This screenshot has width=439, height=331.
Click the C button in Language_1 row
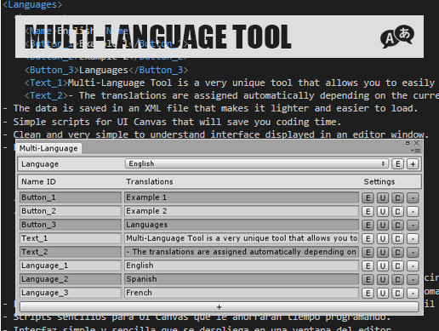397,265
